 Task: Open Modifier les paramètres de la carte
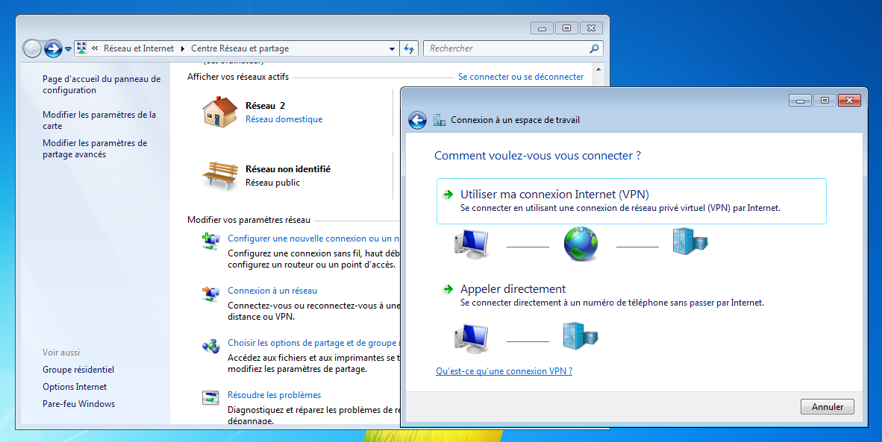pyautogui.click(x=99, y=120)
